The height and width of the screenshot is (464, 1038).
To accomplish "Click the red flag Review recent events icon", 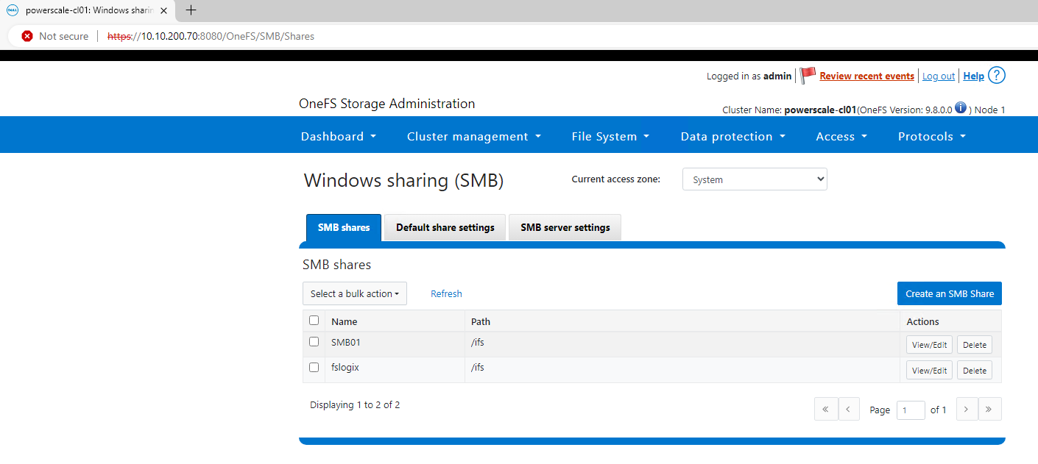I will pos(807,75).
